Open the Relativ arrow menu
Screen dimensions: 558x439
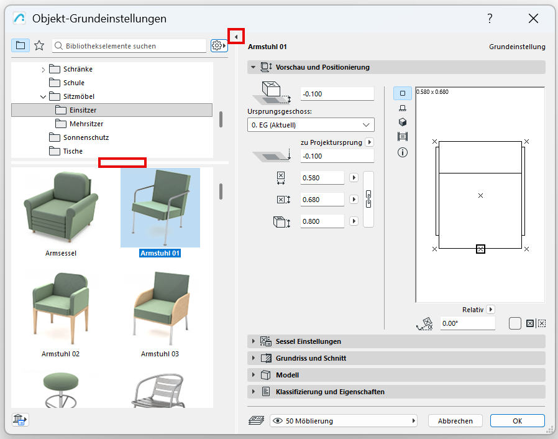(x=490, y=310)
